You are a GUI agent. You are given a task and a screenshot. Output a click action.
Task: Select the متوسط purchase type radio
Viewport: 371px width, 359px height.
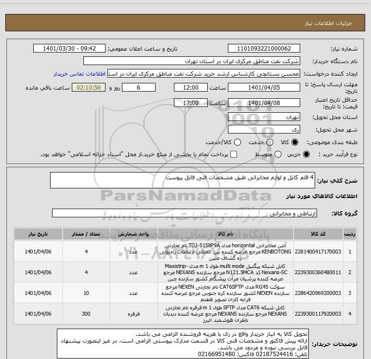pyautogui.click(x=278, y=154)
